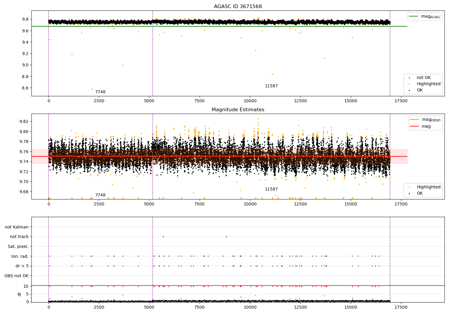Click the 9.74 y-tick on the middle plot
Screen dimensions: 449x314
click(x=24, y=161)
